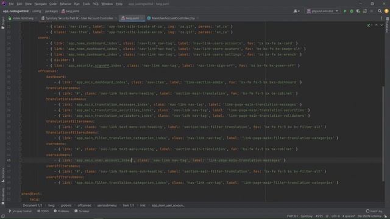The height and width of the screenshot is (219, 390).
Task: Change indent setting 4 spaces
Action: [x=349, y=217]
